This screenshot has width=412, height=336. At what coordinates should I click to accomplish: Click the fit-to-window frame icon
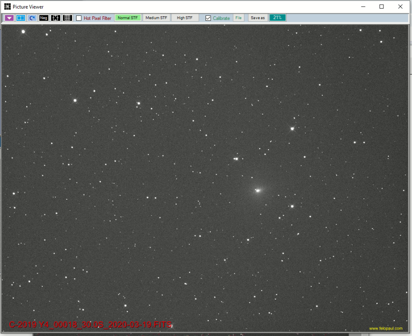pos(55,18)
